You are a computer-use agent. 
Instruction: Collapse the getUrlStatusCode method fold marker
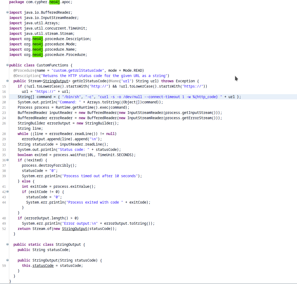pos(7,81)
